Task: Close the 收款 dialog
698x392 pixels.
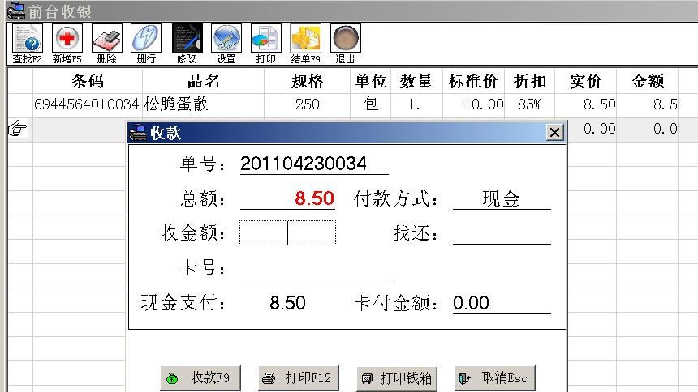Action: pyautogui.click(x=554, y=133)
